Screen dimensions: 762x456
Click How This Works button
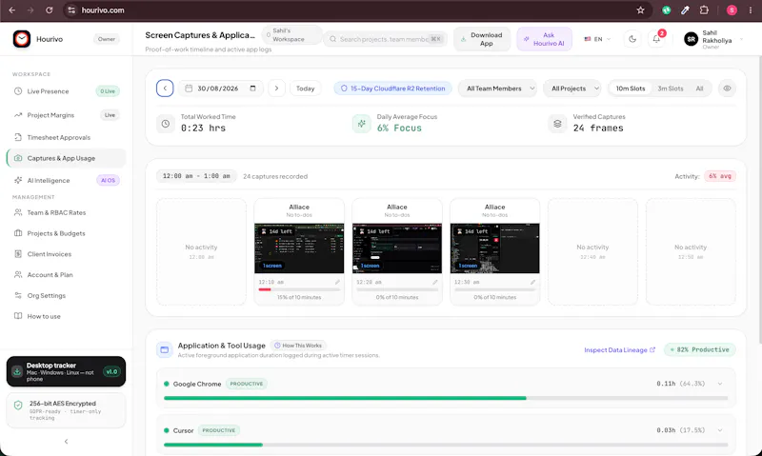coord(298,346)
